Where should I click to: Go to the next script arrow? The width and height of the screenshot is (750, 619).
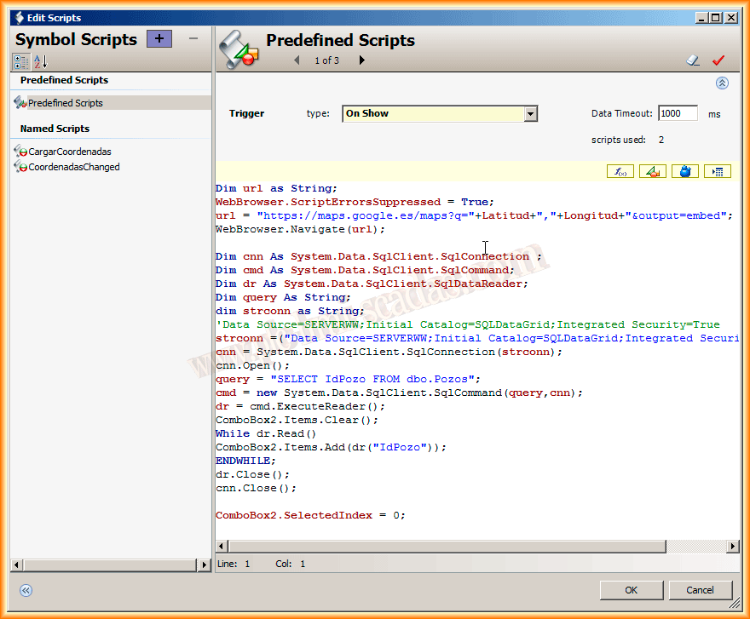coord(361,60)
